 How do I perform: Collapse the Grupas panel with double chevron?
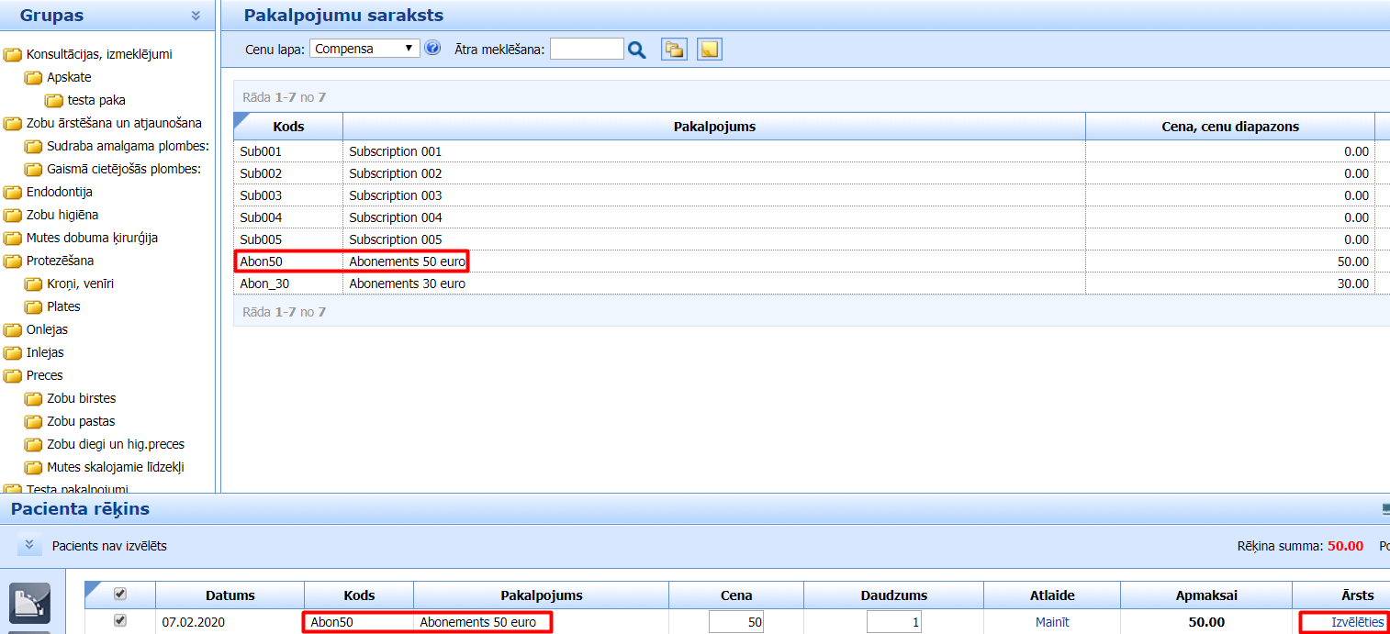tap(196, 16)
